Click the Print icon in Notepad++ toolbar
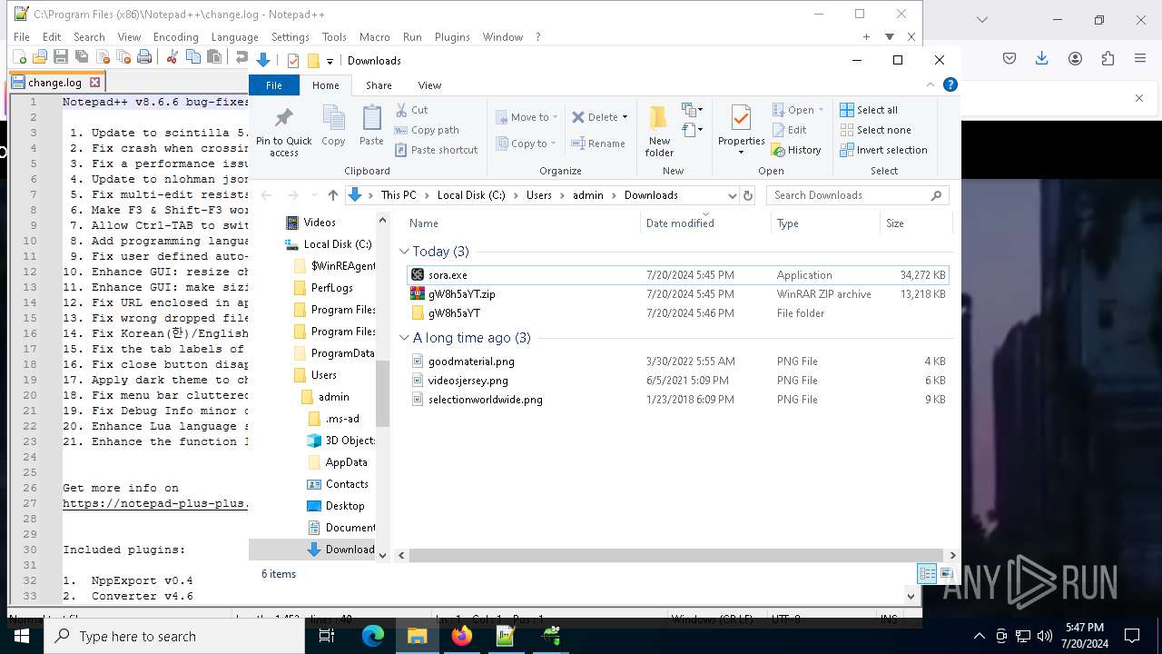The width and height of the screenshot is (1162, 654). (x=143, y=56)
